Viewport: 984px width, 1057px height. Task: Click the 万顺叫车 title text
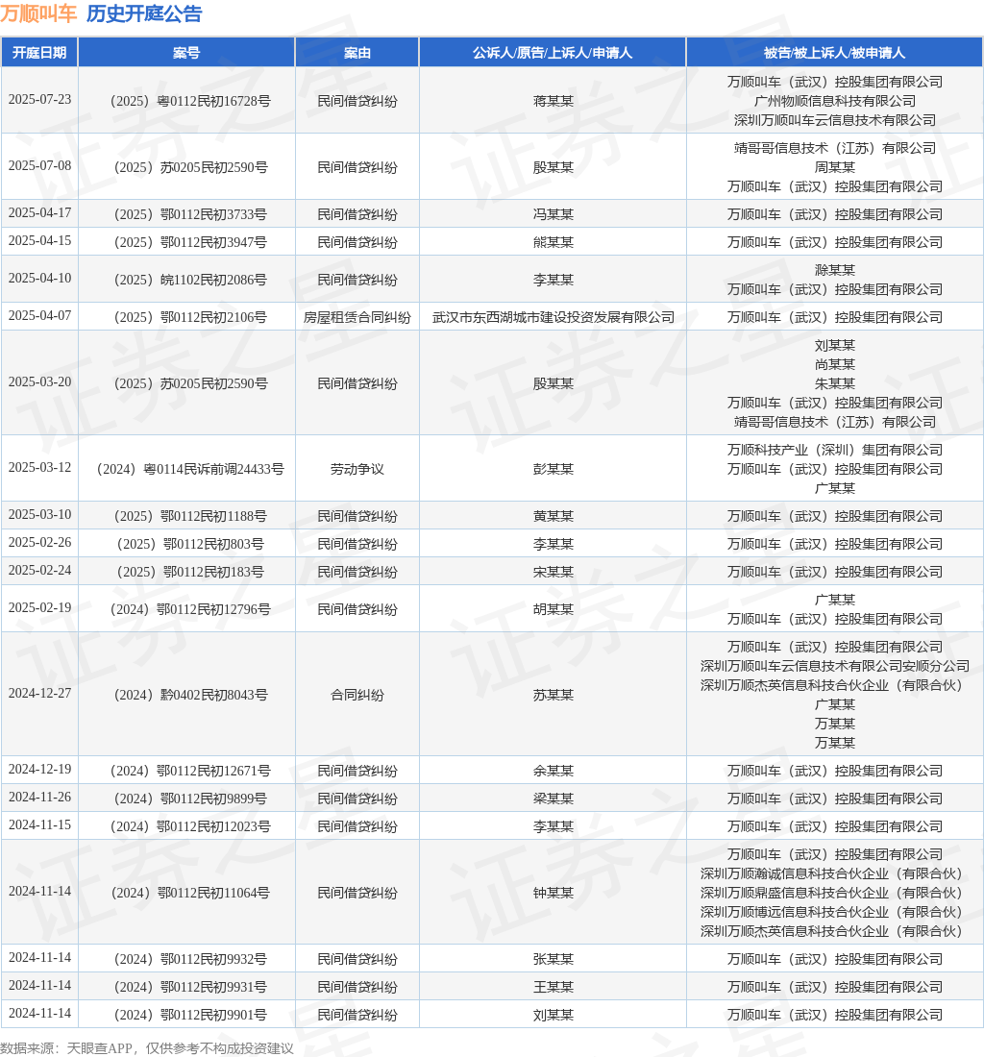(38, 13)
